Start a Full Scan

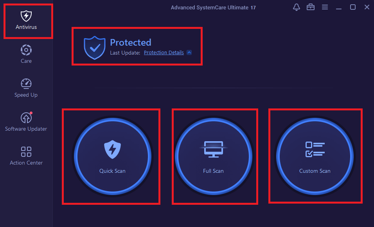coord(214,156)
